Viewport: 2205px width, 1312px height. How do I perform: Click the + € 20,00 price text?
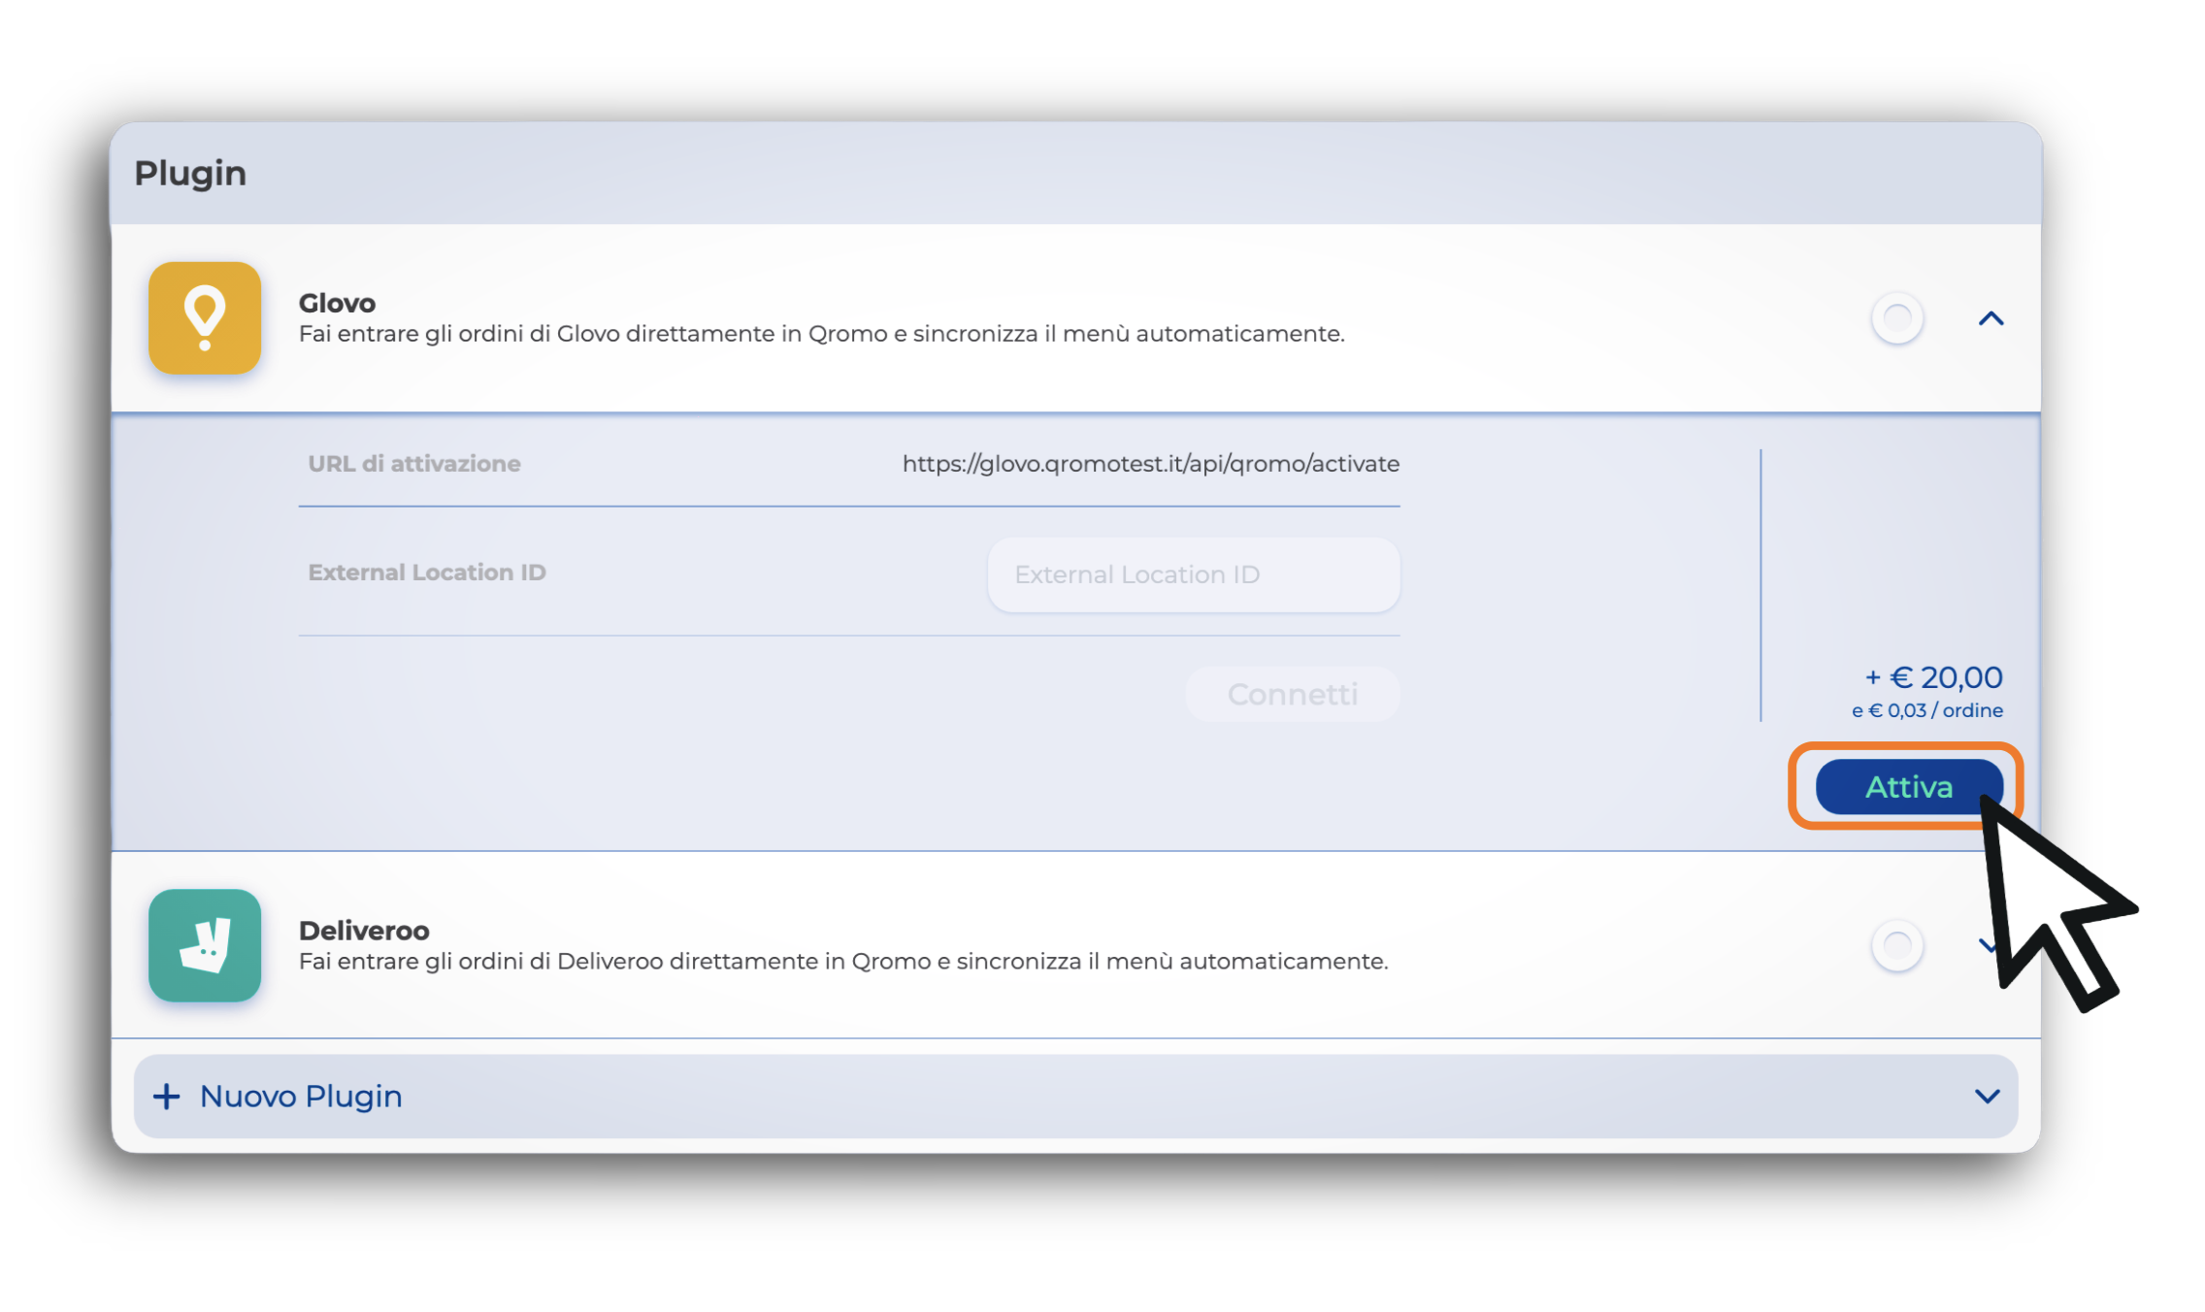[1933, 676]
